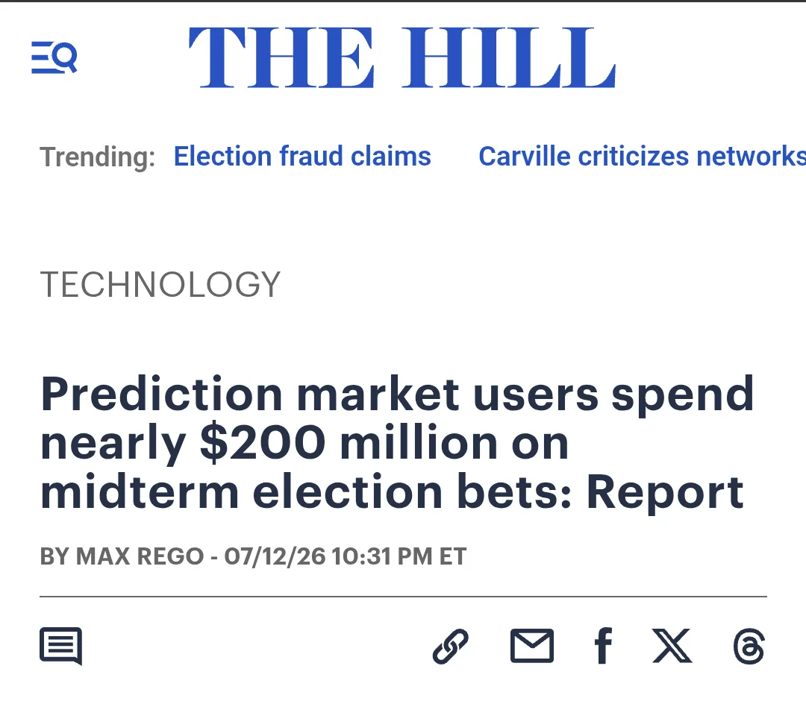Open author Max Rego's page
The image size is (806, 710).
(x=140, y=556)
